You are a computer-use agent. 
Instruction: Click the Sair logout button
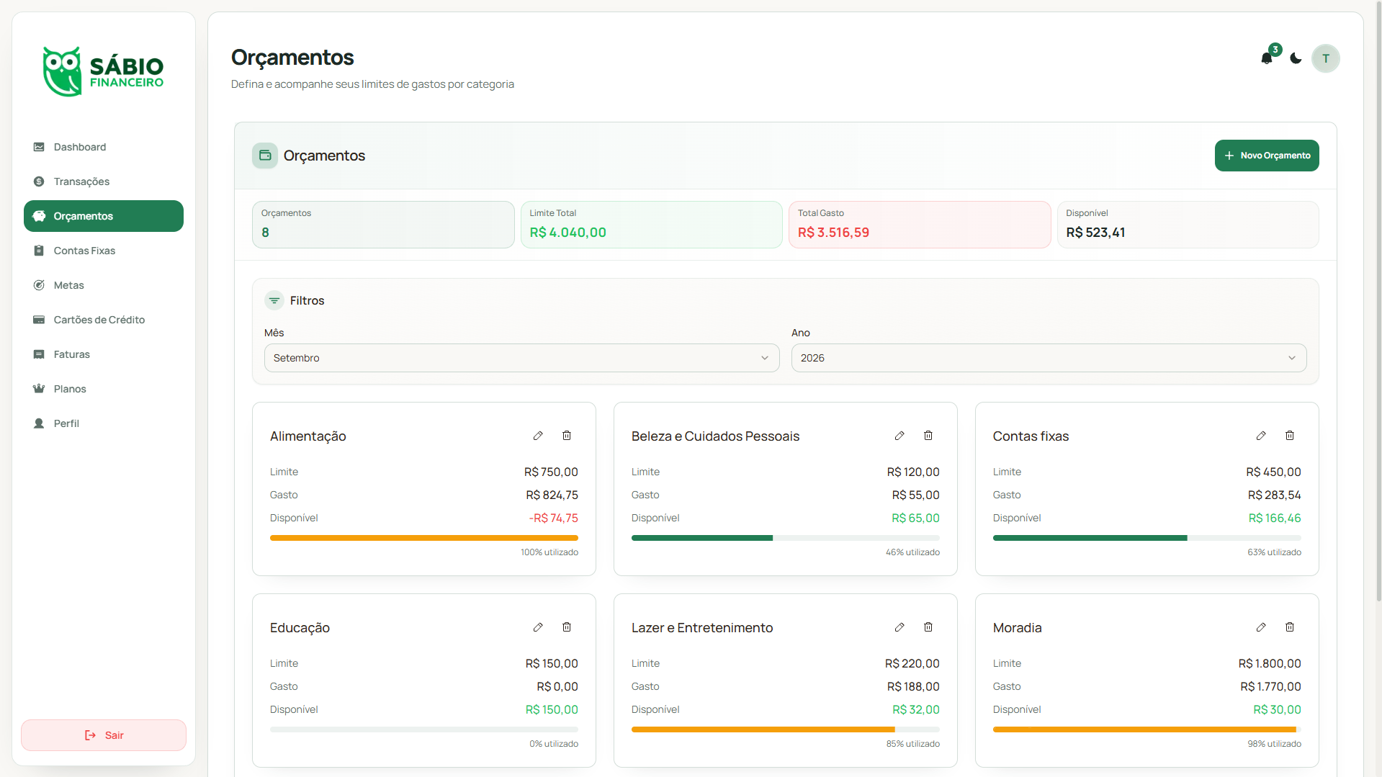(x=104, y=735)
